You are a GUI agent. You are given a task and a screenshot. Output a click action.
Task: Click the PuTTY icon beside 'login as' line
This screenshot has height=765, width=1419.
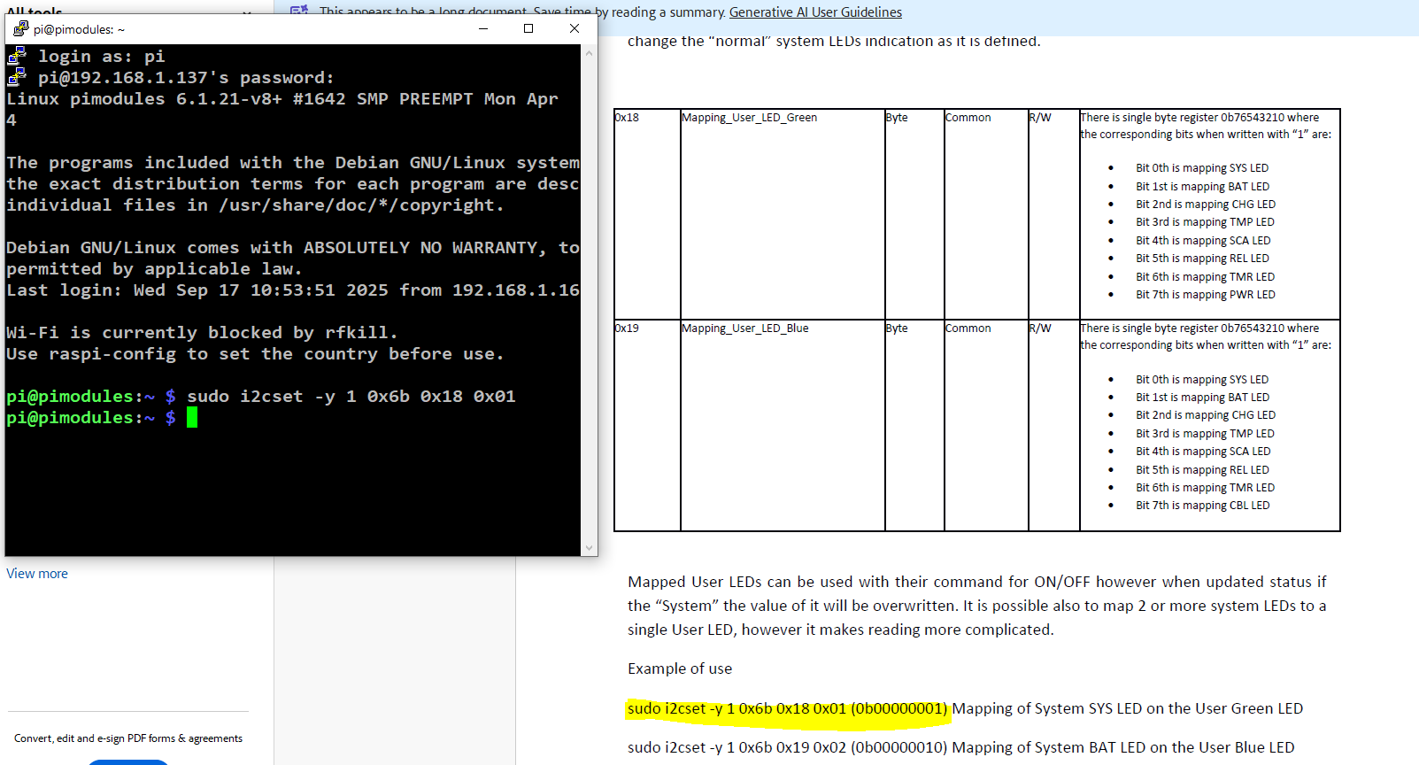pos(17,57)
